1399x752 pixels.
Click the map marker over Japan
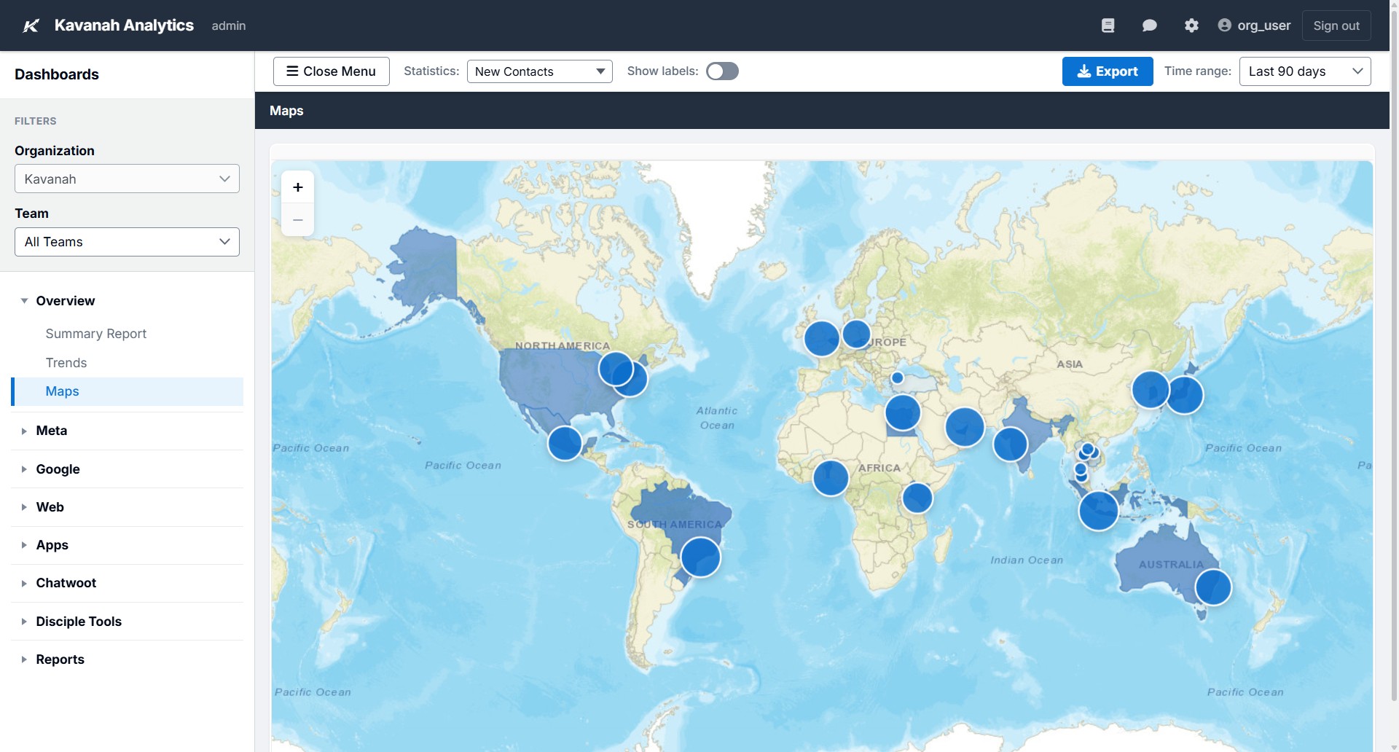pos(1185,395)
